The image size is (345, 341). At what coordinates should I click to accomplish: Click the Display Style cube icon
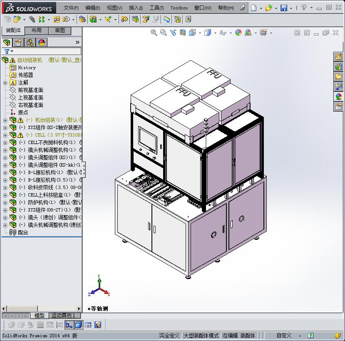208,32
